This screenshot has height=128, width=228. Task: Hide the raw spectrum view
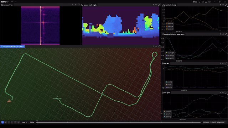pos(76,5)
